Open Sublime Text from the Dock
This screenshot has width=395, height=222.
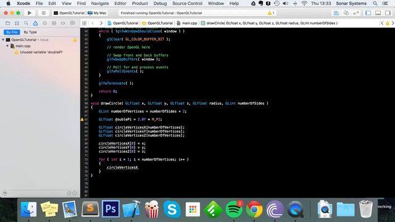click(90, 209)
